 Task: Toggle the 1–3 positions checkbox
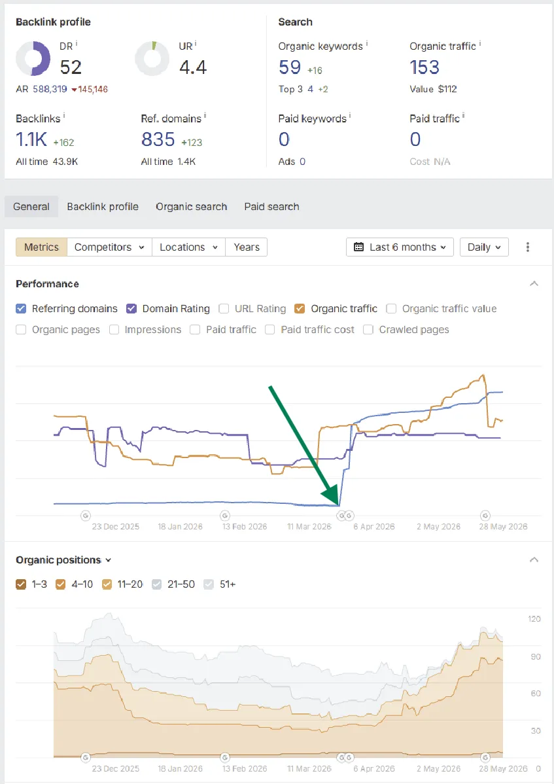pyautogui.click(x=21, y=584)
